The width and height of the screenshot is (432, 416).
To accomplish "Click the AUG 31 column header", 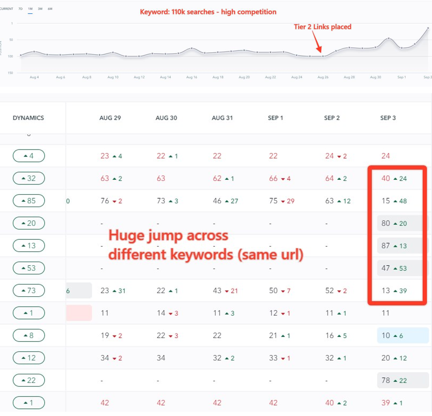I will tap(222, 118).
